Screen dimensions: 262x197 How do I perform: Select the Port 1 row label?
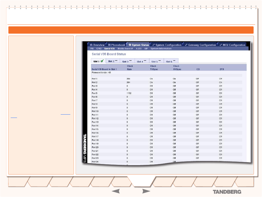click(x=94, y=79)
